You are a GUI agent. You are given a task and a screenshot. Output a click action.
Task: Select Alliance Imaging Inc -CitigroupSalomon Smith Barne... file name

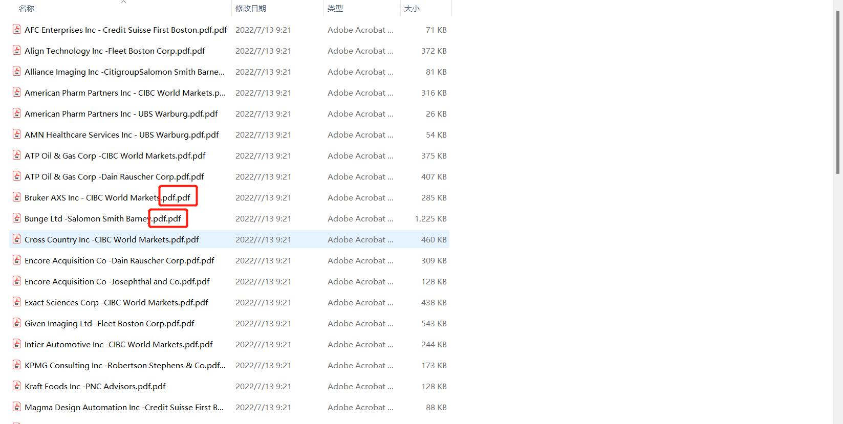124,72
